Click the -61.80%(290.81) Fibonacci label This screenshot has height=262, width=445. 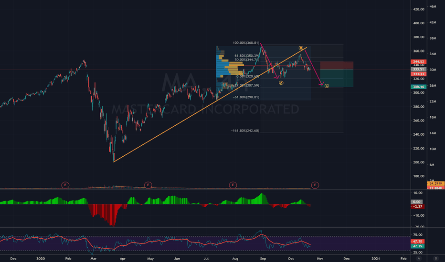pos(246,97)
